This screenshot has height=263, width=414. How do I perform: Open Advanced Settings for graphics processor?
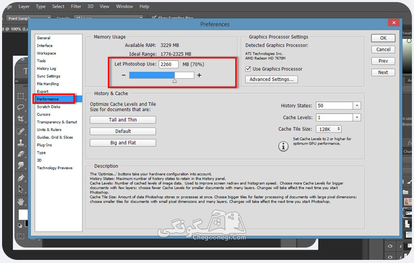[271, 79]
